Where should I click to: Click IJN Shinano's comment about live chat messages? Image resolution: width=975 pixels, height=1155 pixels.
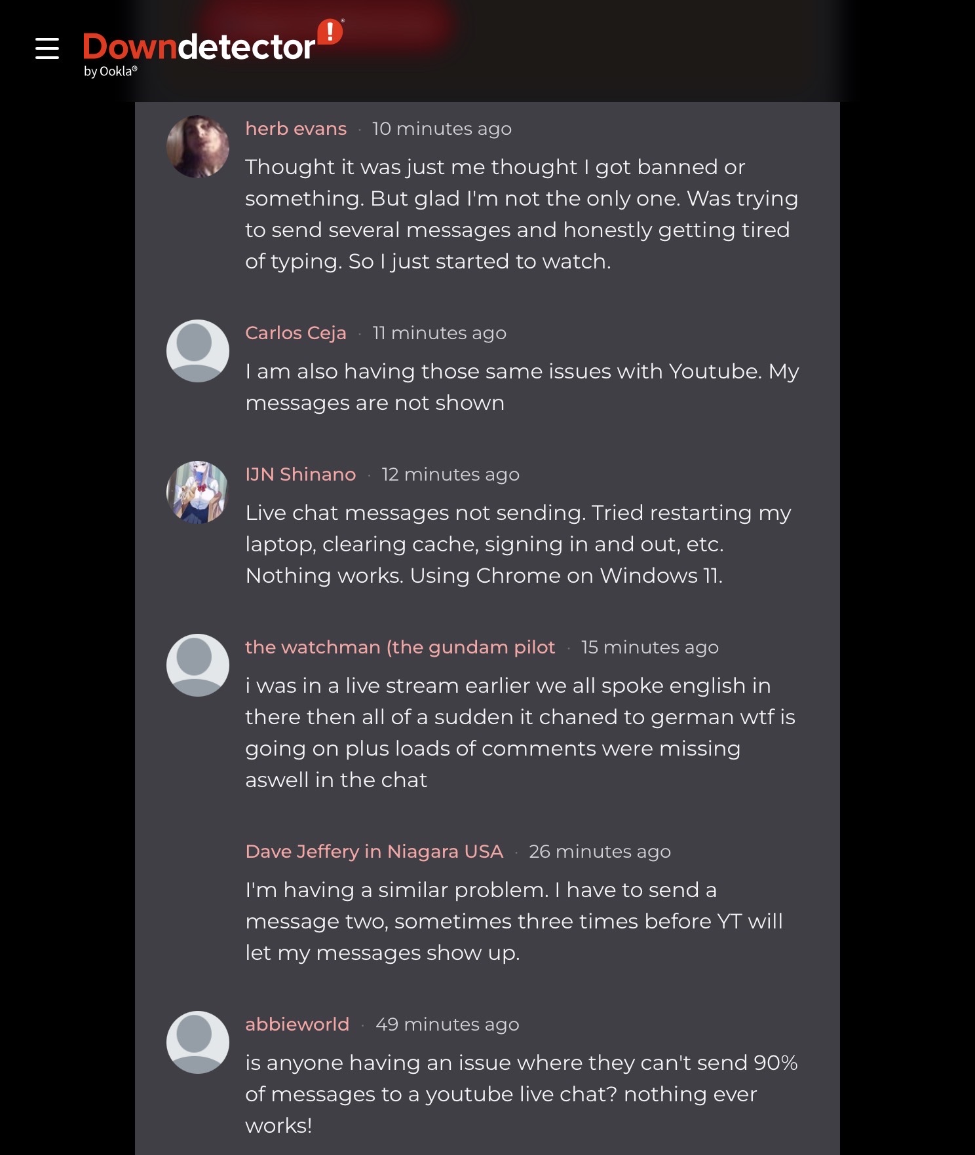point(518,544)
